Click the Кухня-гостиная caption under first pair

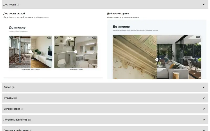(x=30, y=69)
